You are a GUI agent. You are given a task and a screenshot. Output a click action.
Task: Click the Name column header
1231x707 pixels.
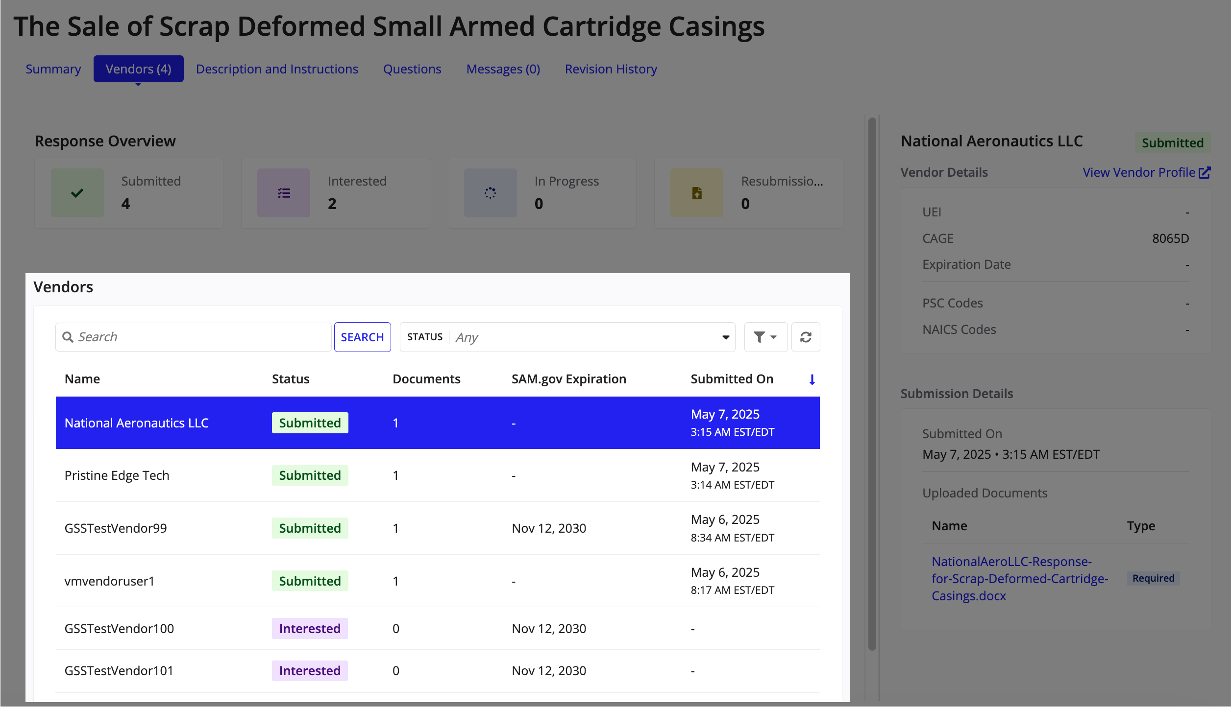(82, 379)
